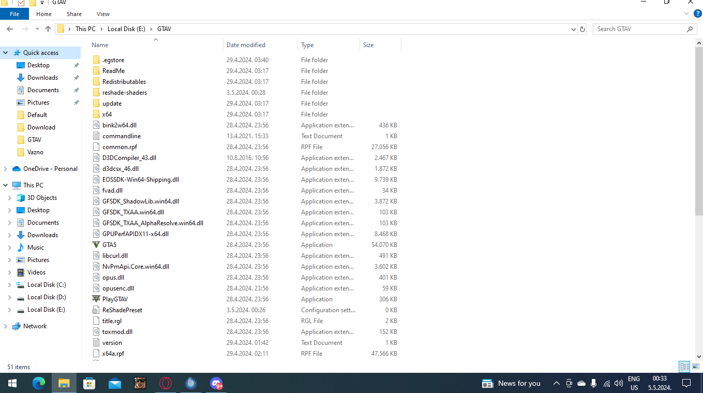
Task: Select the x64a.rpf file name
Action: point(113,354)
